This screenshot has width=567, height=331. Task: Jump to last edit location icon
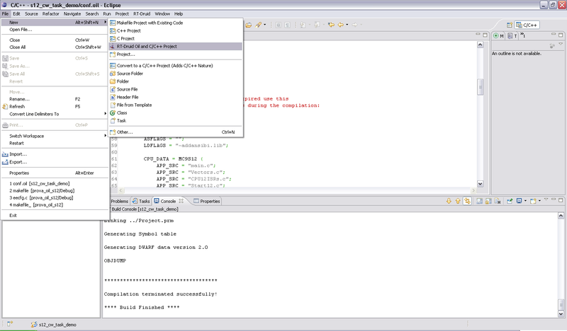coord(331,25)
